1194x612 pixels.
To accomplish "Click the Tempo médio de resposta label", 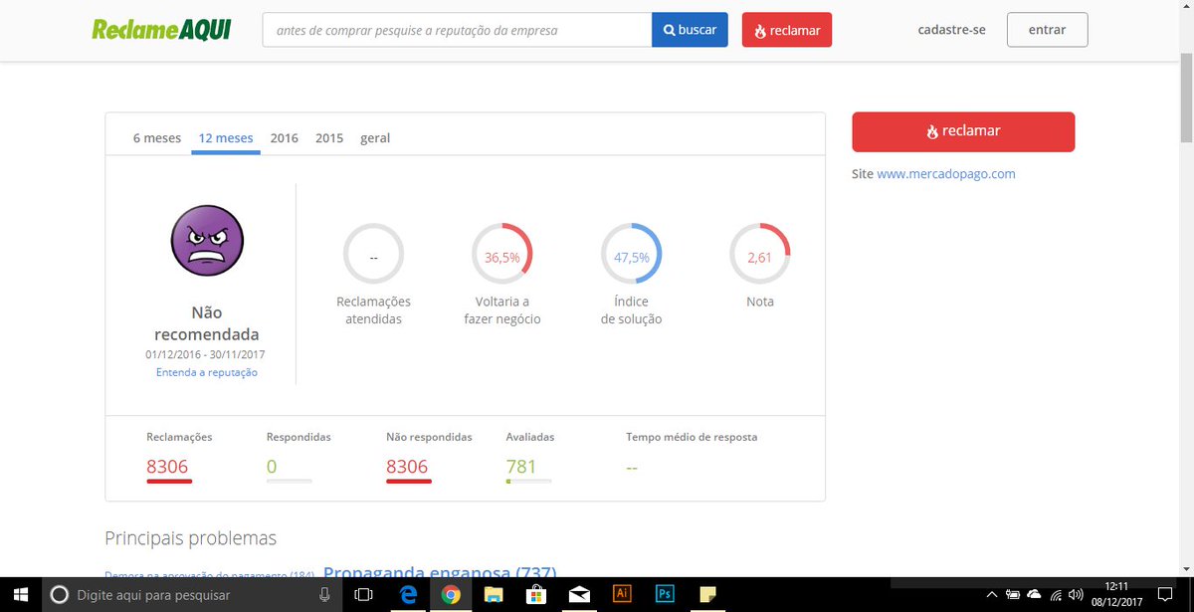I will click(692, 437).
